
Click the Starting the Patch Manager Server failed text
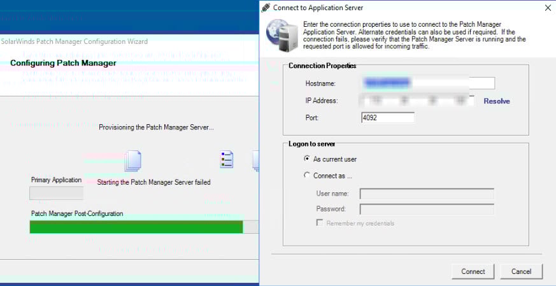click(154, 182)
